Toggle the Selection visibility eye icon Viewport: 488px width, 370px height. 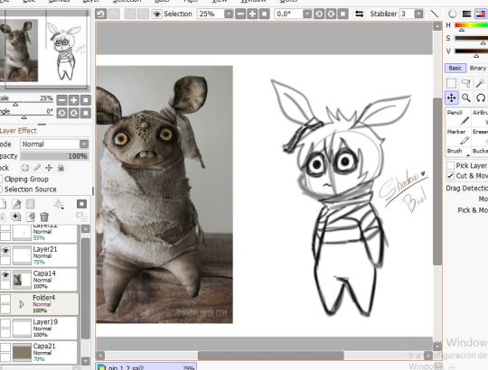pyautogui.click(x=157, y=14)
